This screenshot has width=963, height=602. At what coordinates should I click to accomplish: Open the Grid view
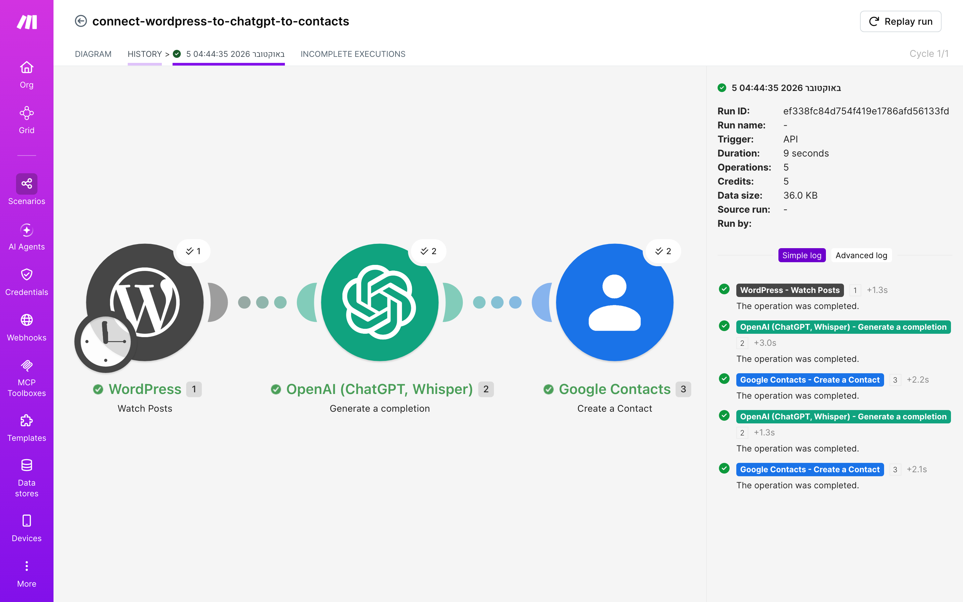pyautogui.click(x=27, y=120)
